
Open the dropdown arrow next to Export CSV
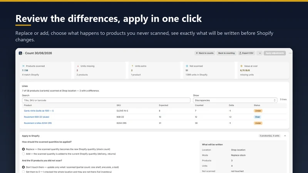pyautogui.click(x=259, y=53)
